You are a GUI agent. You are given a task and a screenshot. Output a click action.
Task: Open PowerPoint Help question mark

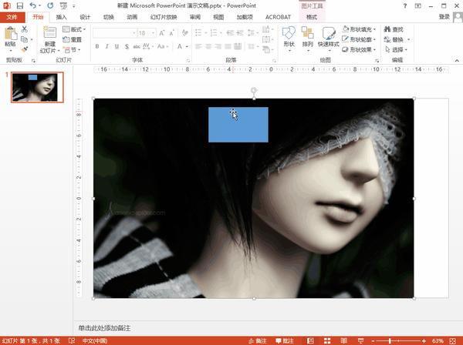point(405,5)
